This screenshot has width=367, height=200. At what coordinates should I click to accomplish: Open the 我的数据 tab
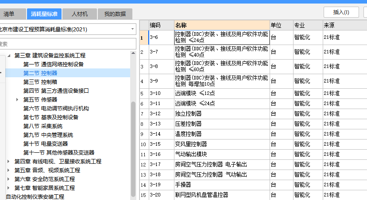click(115, 14)
